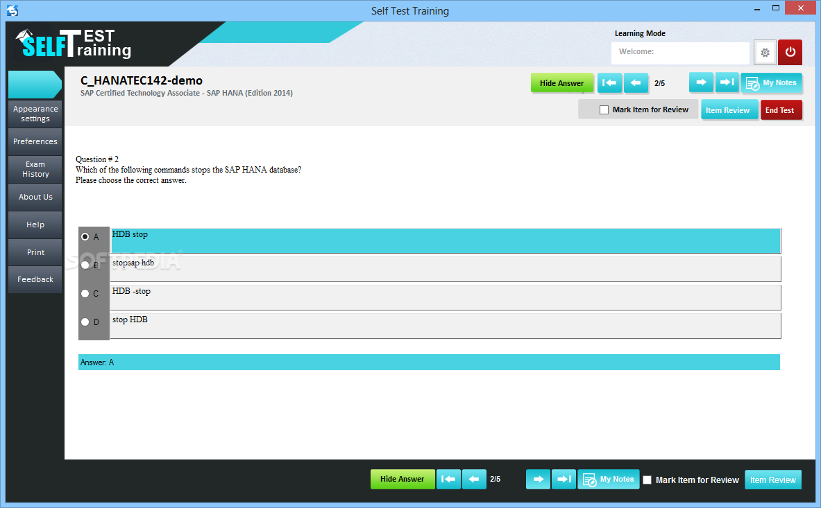
Task: Click the red power button icon
Action: point(790,52)
